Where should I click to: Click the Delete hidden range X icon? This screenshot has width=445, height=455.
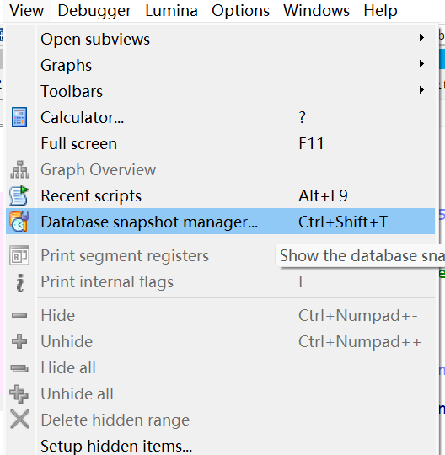pos(19,420)
